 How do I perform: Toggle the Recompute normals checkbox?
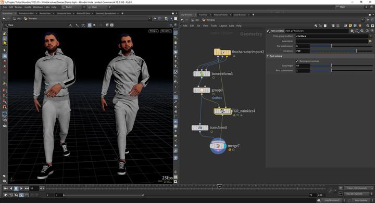297,61
